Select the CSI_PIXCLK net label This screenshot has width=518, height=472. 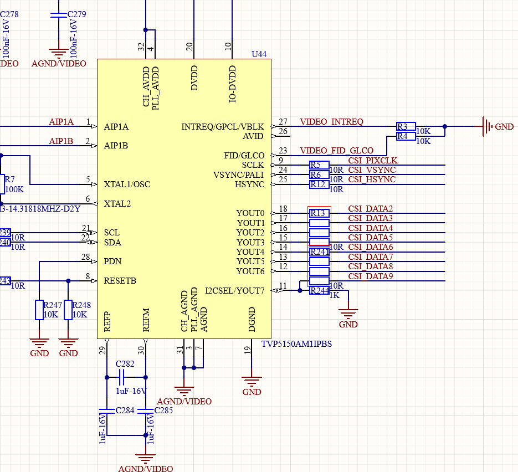click(x=372, y=160)
